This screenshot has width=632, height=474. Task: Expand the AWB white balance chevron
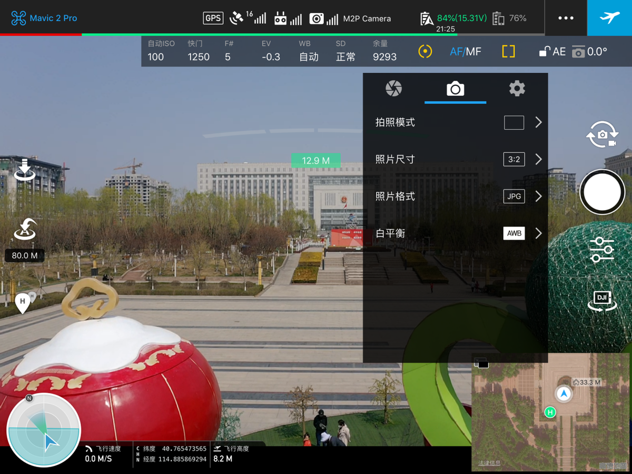point(538,233)
